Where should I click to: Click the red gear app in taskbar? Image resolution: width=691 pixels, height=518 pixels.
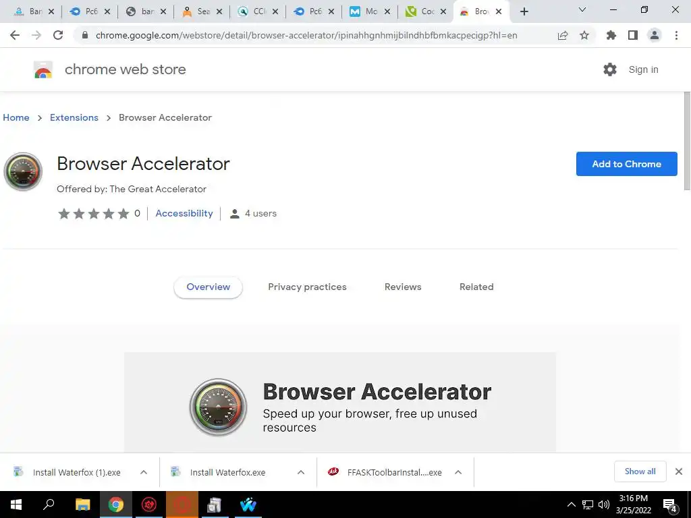(x=149, y=505)
